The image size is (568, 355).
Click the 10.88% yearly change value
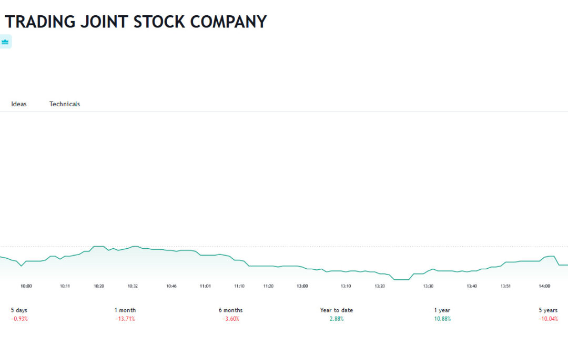click(x=442, y=319)
